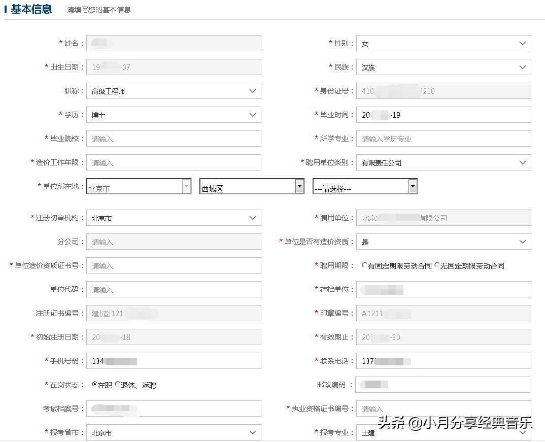Image resolution: width=545 pixels, height=442 pixels.
Task: Expand the 学历 dropdown showing 博士
Action: tap(174, 115)
